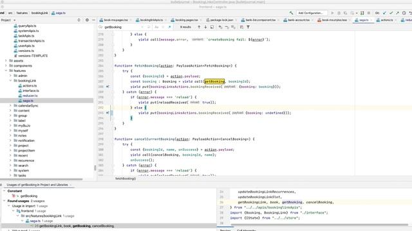The width and height of the screenshot is (412, 231).
Task: Click the bookingLink breadcrumb
Action: point(40,13)
